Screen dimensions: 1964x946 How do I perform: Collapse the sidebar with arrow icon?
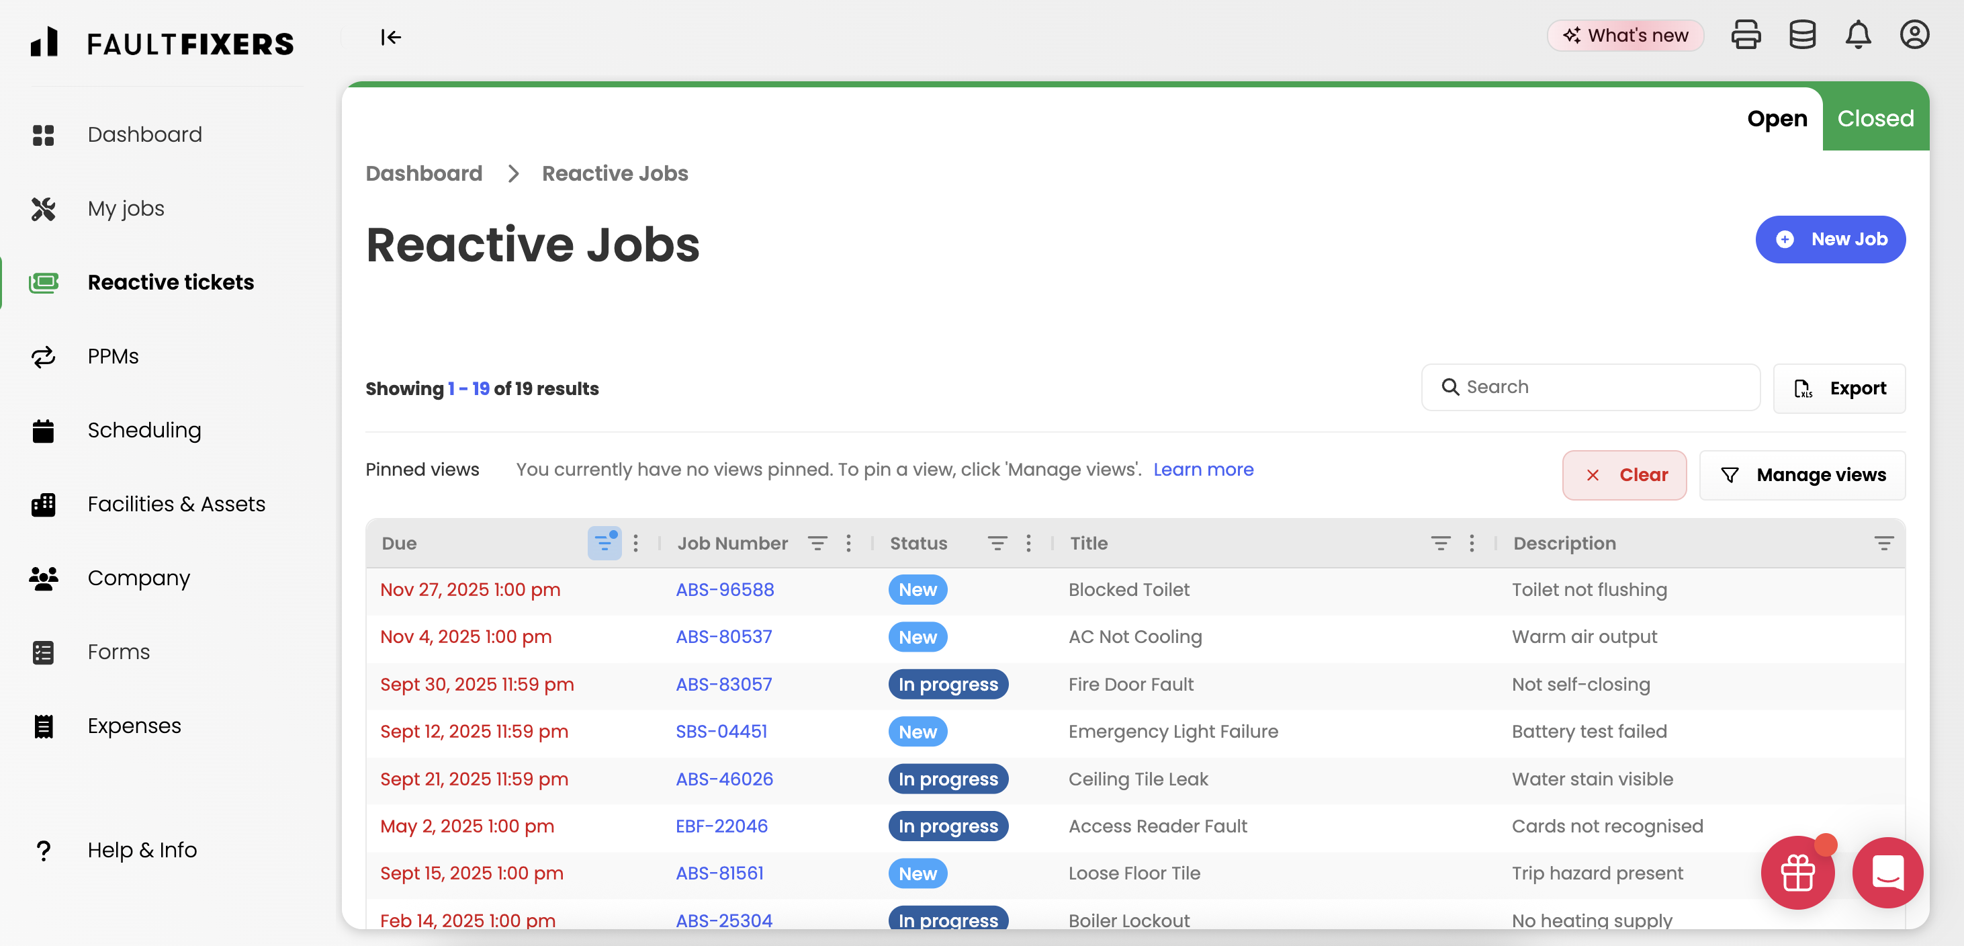(390, 37)
